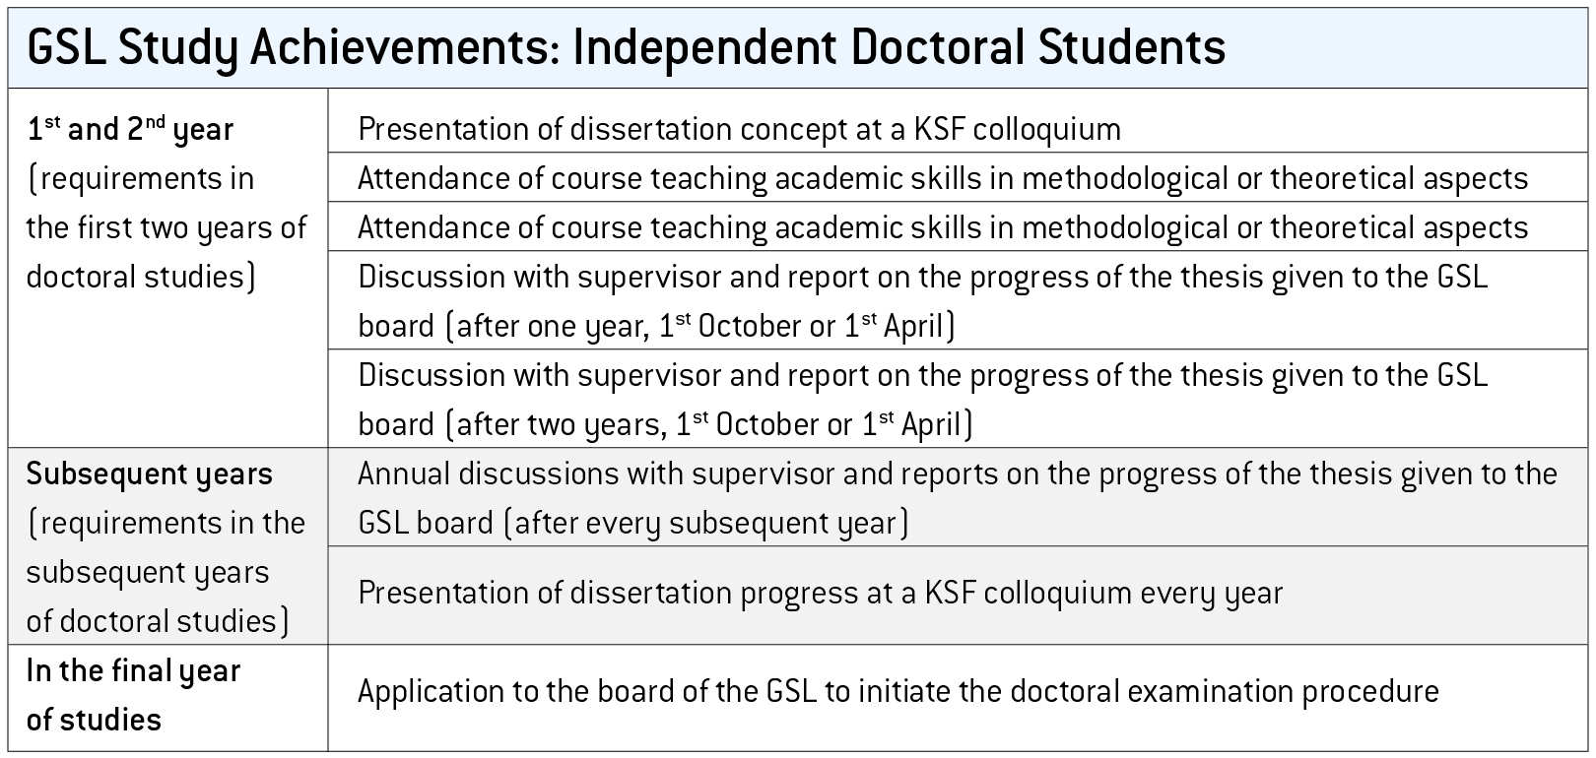Click "Independent Doctoral Students" in the header
Viewport: 1596px width, 758px height.
898,46
